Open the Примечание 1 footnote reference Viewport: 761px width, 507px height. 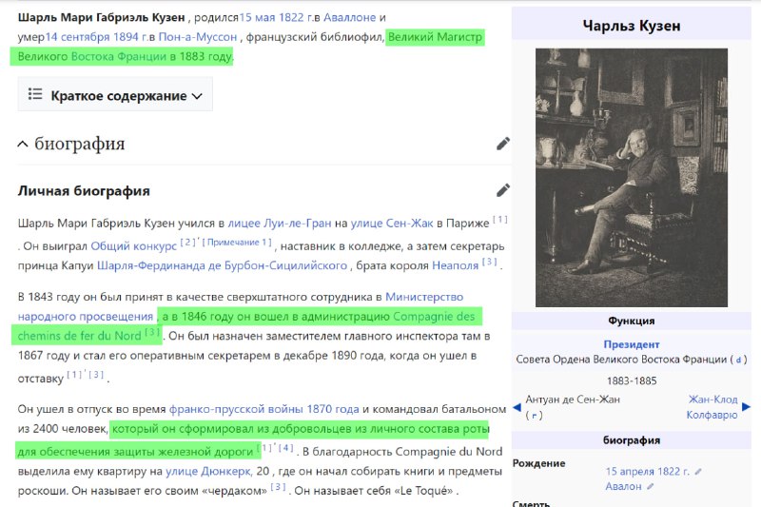[237, 243]
